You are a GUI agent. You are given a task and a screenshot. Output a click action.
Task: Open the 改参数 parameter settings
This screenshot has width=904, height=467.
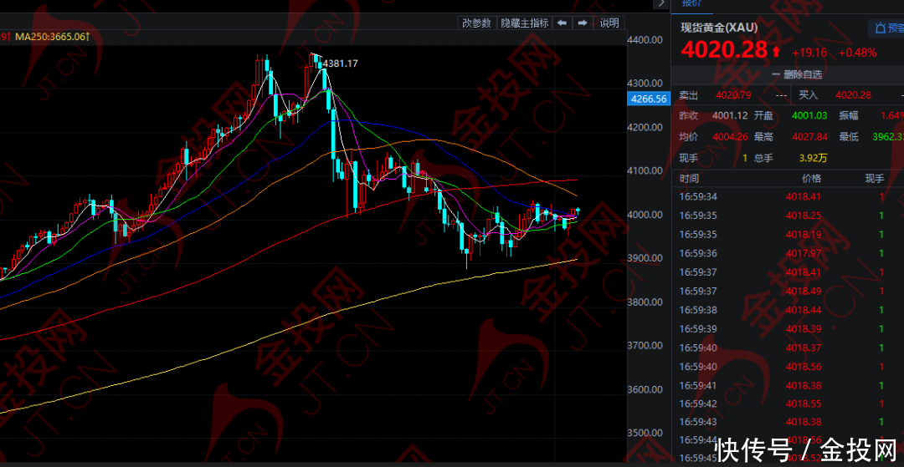[x=476, y=23]
